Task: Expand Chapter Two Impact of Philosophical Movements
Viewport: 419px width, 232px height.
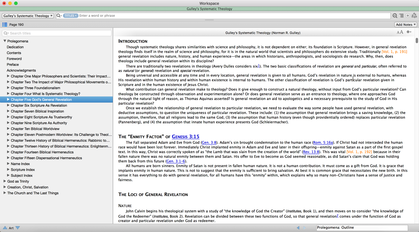Action: [x=8, y=82]
